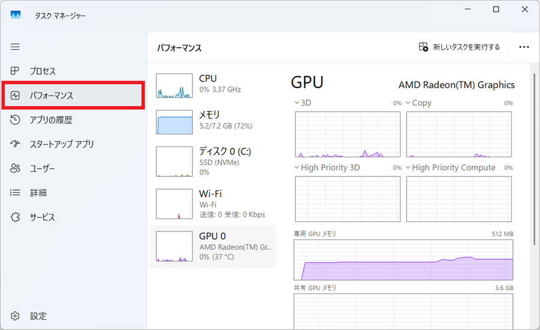Click the three-dot more options button
540x330 pixels.
(x=523, y=47)
